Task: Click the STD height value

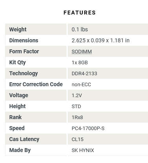Action: coord(76,107)
